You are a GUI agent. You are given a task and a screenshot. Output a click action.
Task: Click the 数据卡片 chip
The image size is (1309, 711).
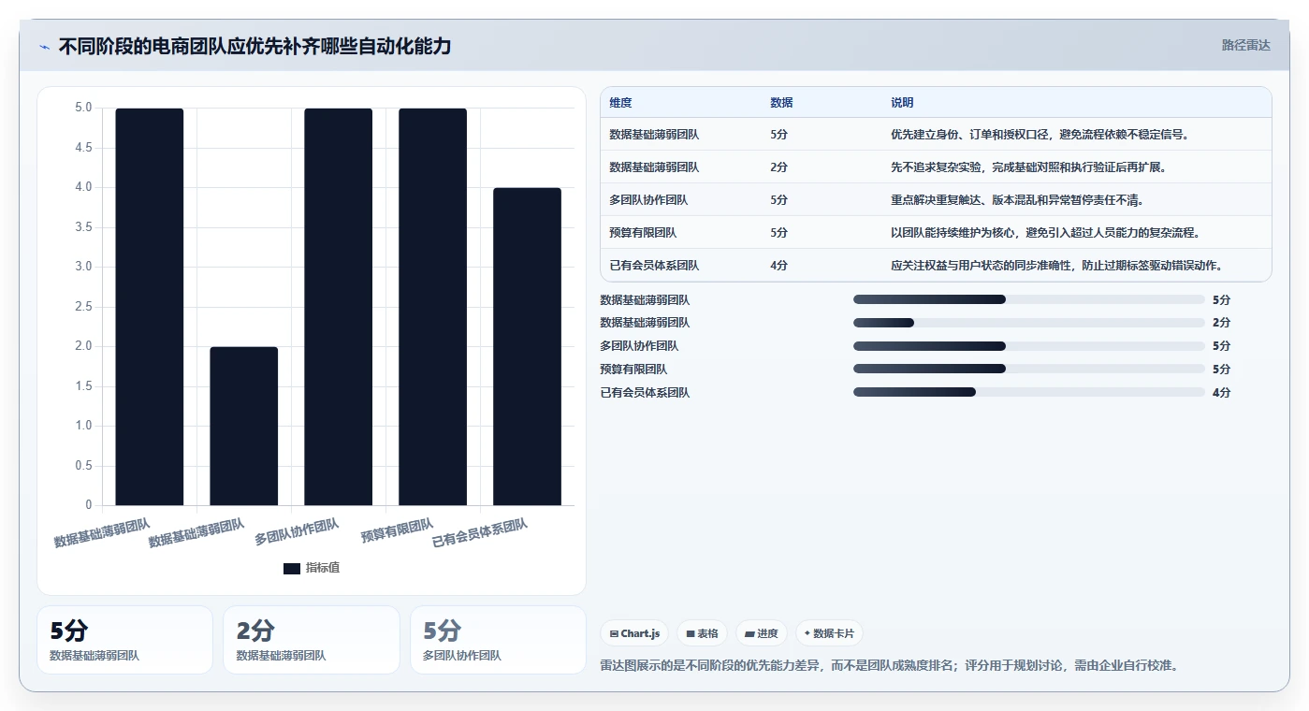[829, 633]
